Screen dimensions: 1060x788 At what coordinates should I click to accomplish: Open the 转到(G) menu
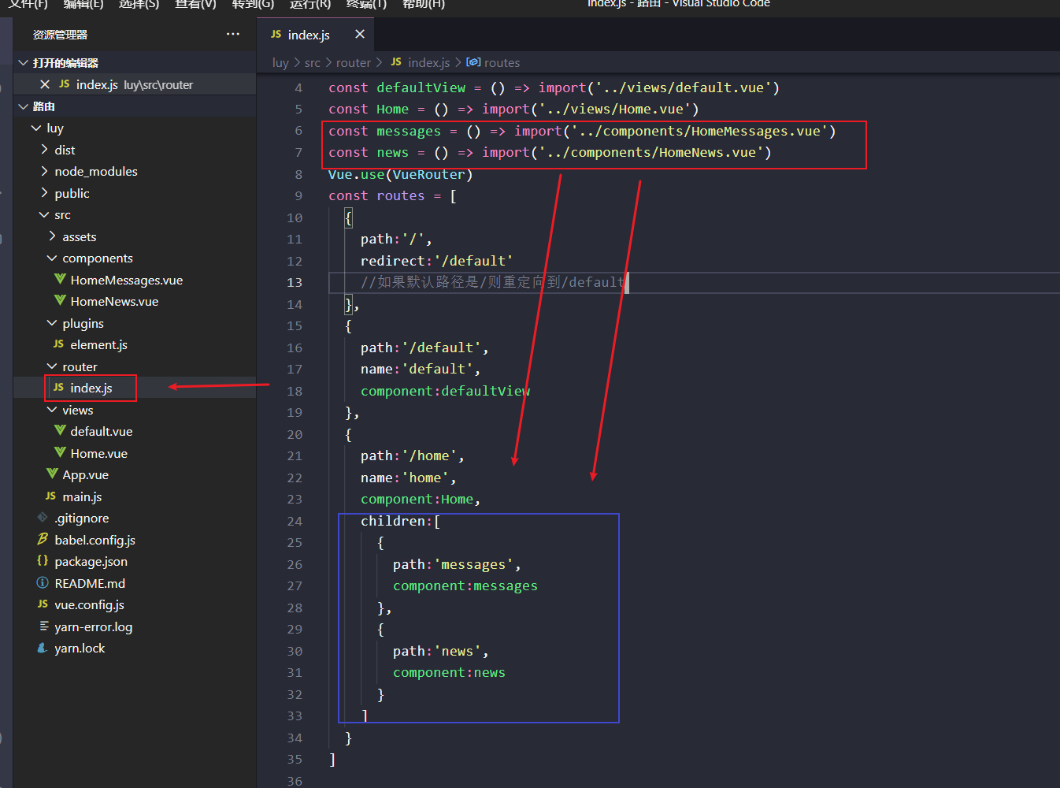pos(253,4)
